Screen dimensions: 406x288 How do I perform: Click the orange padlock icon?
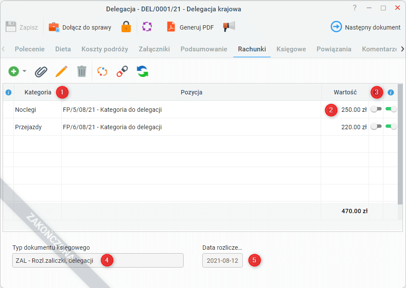point(126,27)
